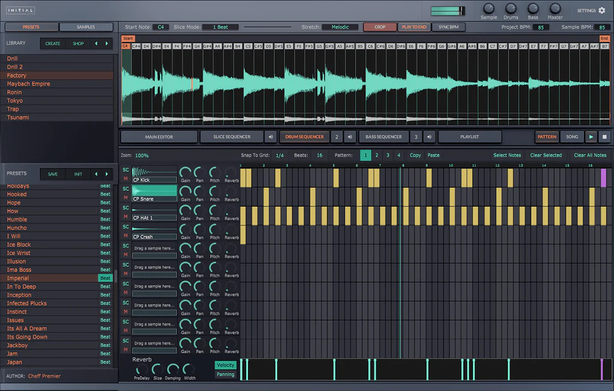
Task: Click the CP HAt 1 Reverb knob
Action: (231, 210)
